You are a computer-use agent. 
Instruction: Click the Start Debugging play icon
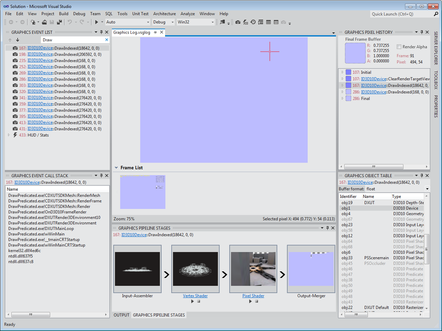point(97,22)
